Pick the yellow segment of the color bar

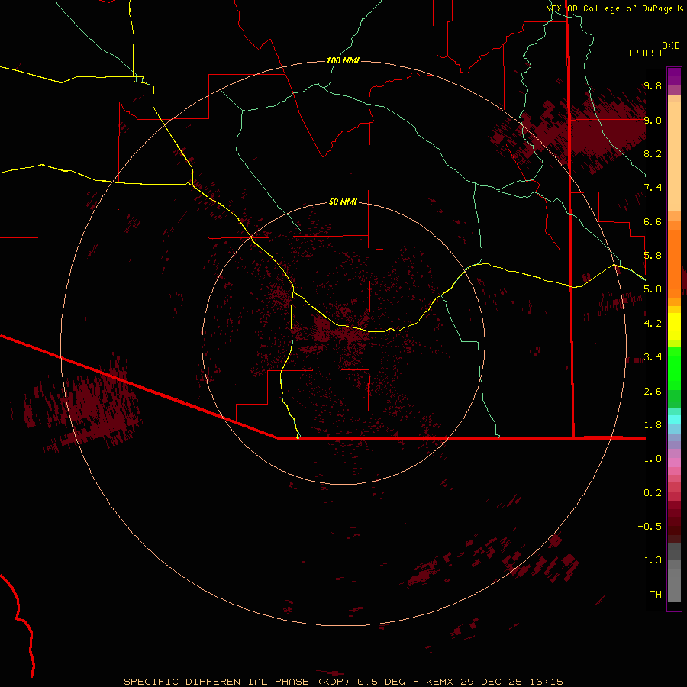pyautogui.click(x=674, y=327)
